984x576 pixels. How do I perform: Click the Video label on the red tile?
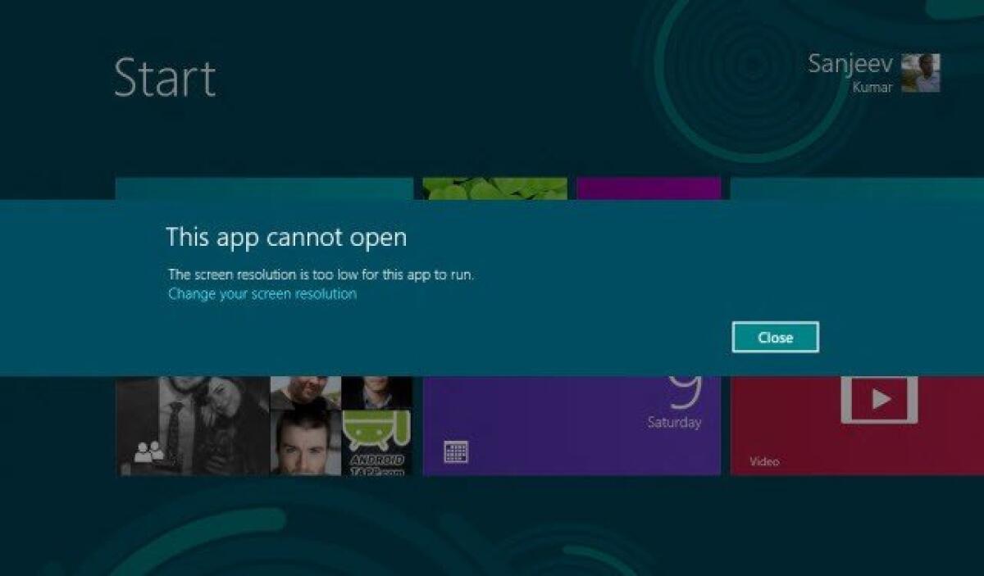(763, 460)
